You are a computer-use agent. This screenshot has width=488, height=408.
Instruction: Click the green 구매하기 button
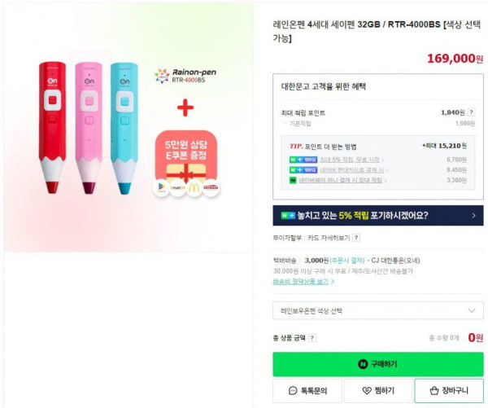click(x=378, y=364)
